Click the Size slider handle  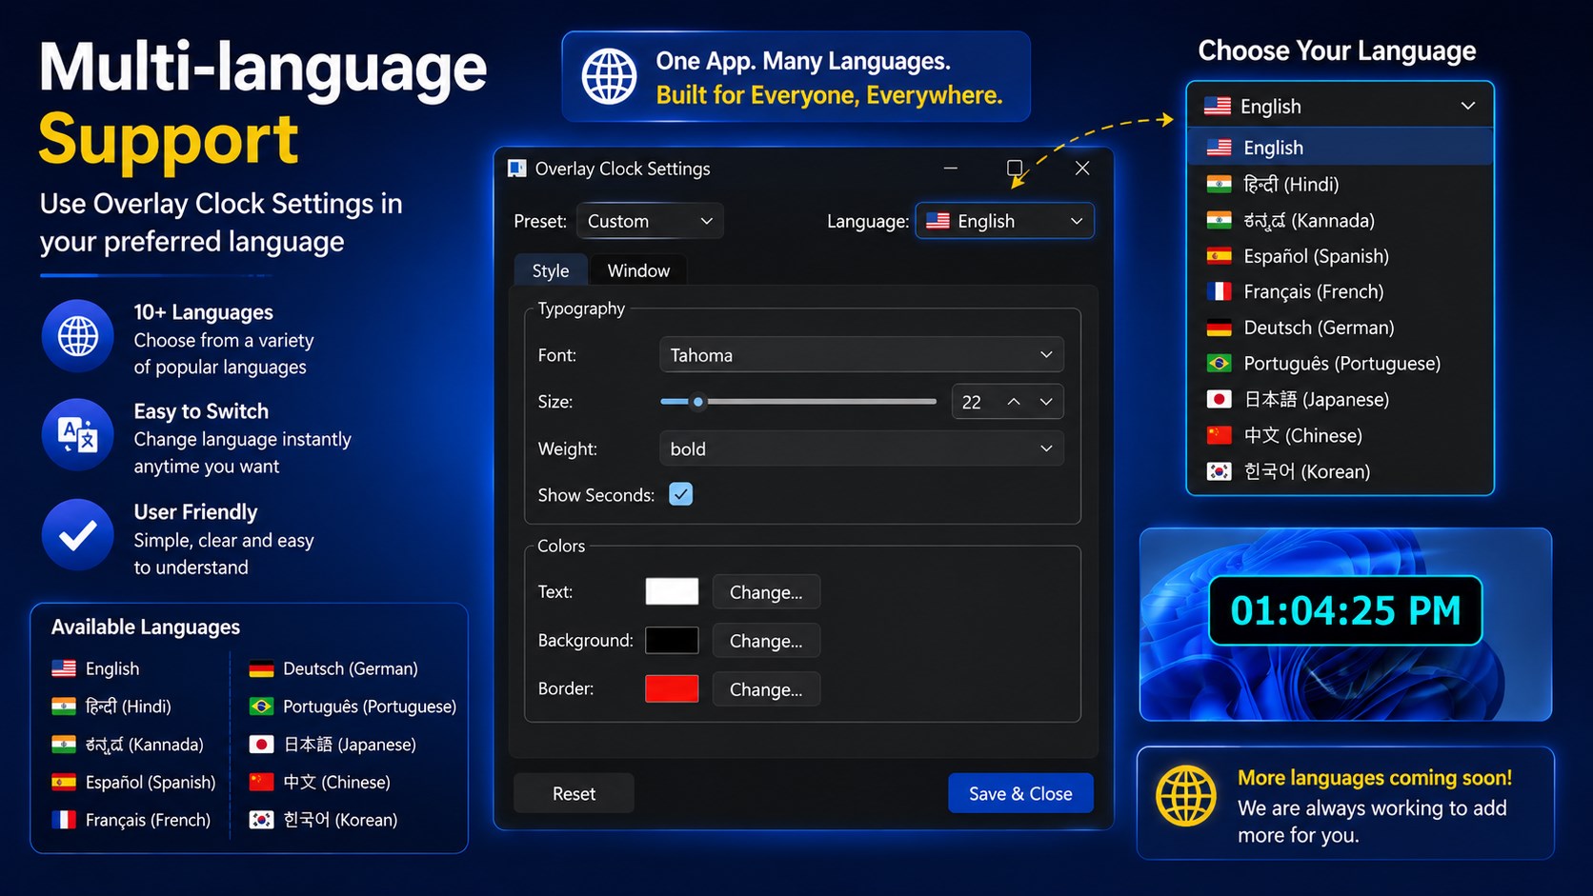[x=698, y=402]
